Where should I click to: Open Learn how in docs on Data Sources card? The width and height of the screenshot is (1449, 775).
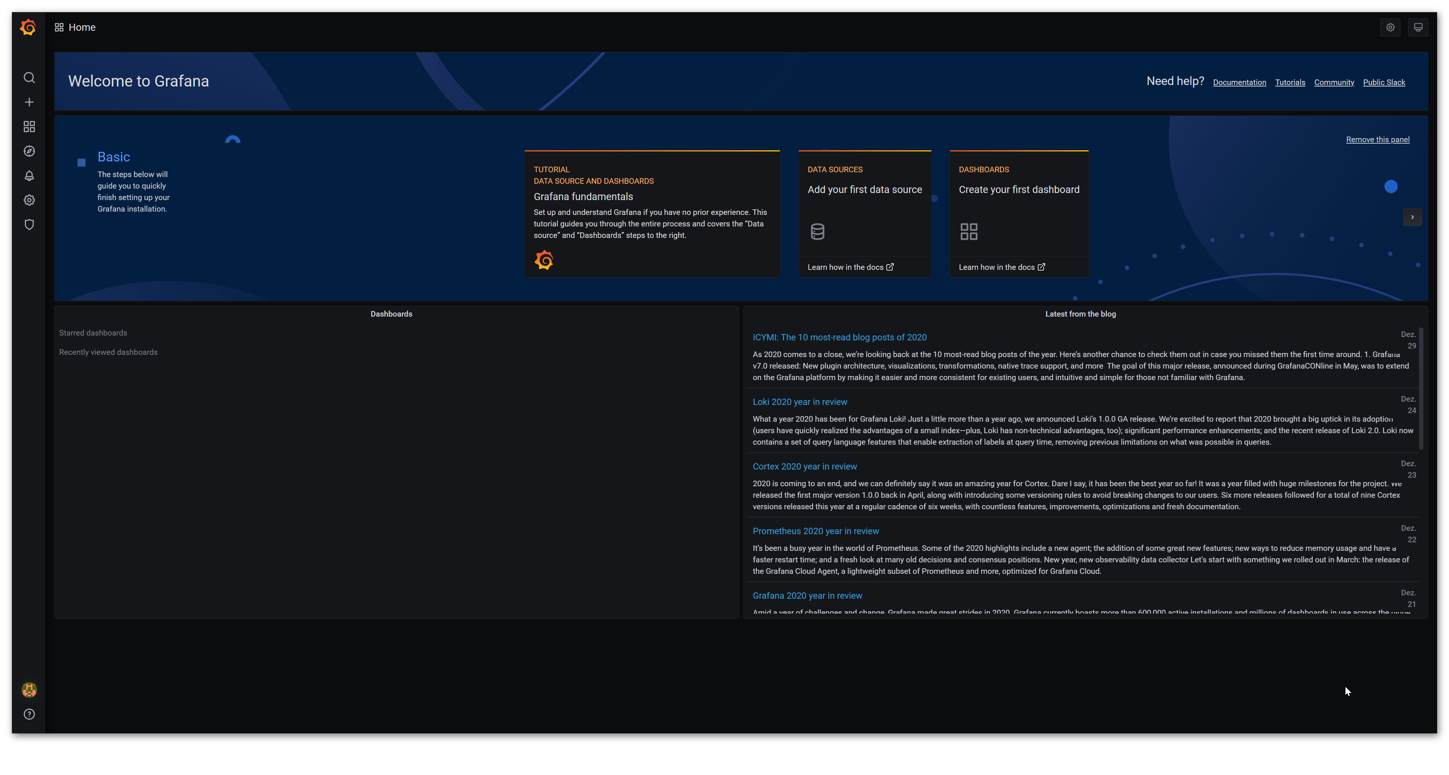coord(850,267)
